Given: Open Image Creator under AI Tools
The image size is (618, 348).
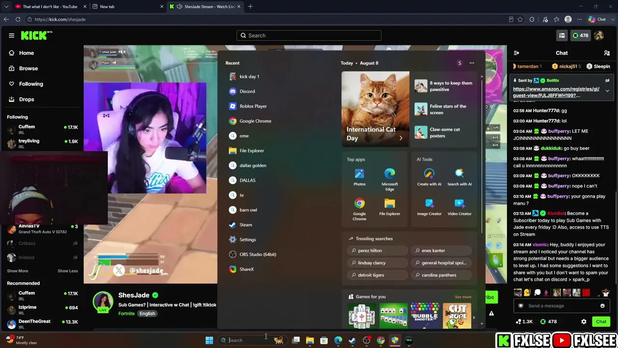Looking at the screenshot, I should (x=429, y=207).
